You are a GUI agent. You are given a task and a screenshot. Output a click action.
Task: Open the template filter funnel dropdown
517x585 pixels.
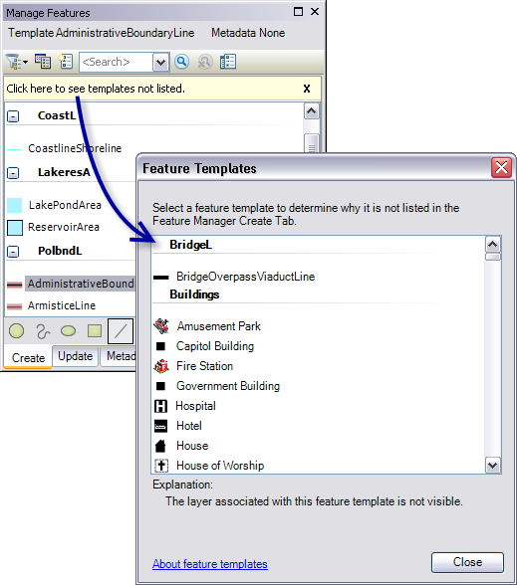pyautogui.click(x=17, y=62)
